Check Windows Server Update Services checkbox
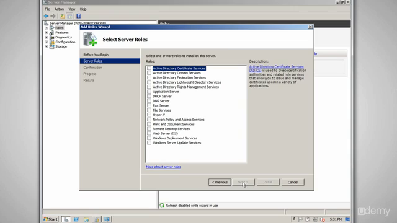Viewport: 397px width, 223px height. (x=149, y=143)
